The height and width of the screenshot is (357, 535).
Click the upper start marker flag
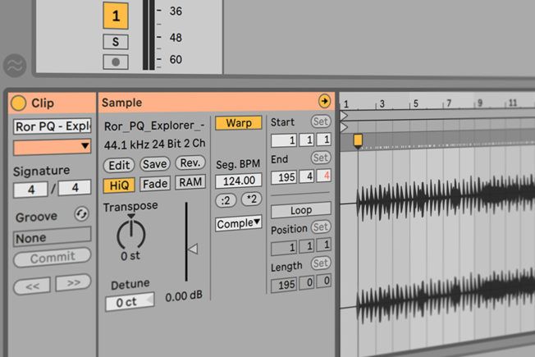click(x=344, y=116)
